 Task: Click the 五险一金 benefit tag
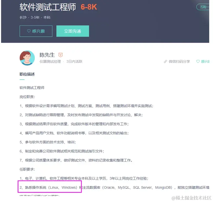(203, 7)
